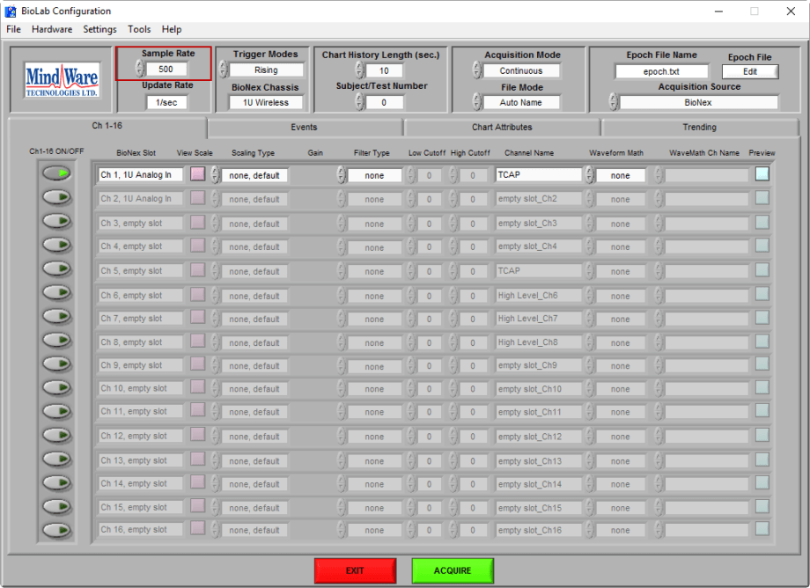Open the Hardware menu
The image size is (810, 588).
point(51,29)
